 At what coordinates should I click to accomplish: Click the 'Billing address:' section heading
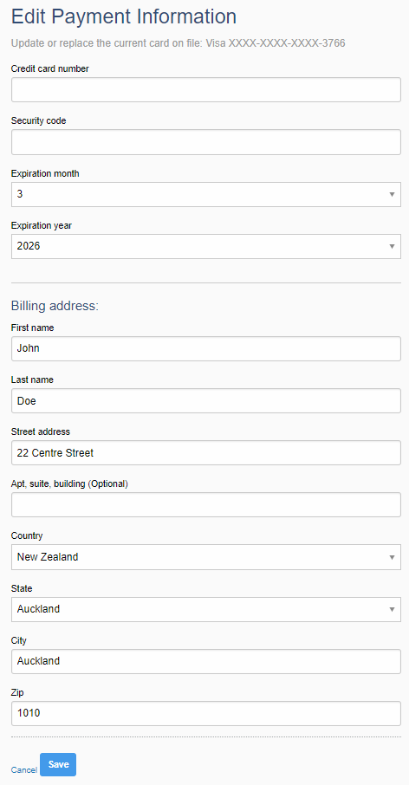(55, 306)
